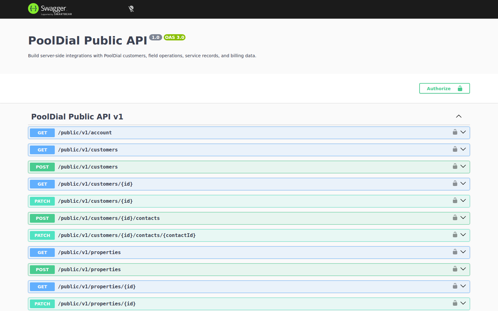Click the /public/v1/account path text
This screenshot has height=311, width=498.
coord(85,133)
